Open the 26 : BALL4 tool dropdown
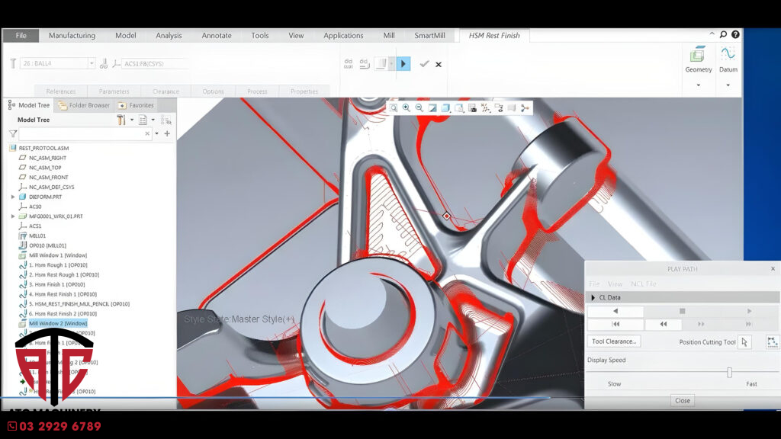The image size is (781, 439). pyautogui.click(x=92, y=64)
